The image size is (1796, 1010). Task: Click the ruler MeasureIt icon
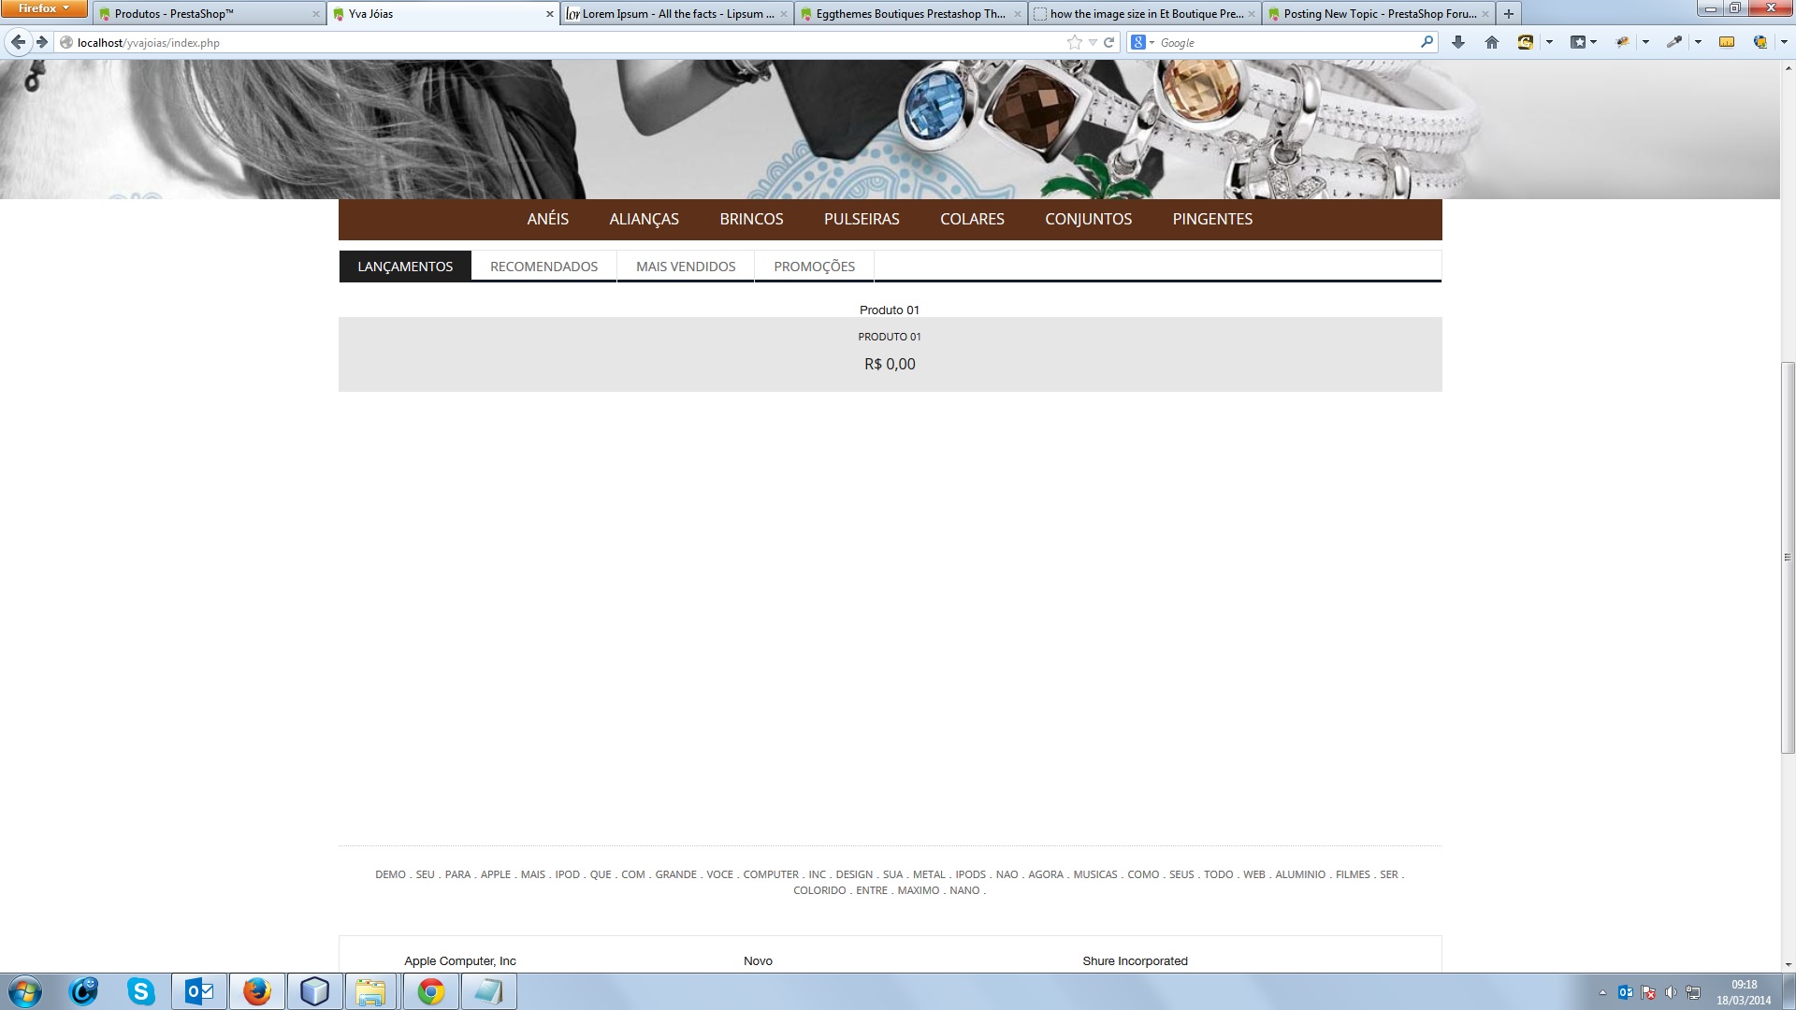point(1727,42)
